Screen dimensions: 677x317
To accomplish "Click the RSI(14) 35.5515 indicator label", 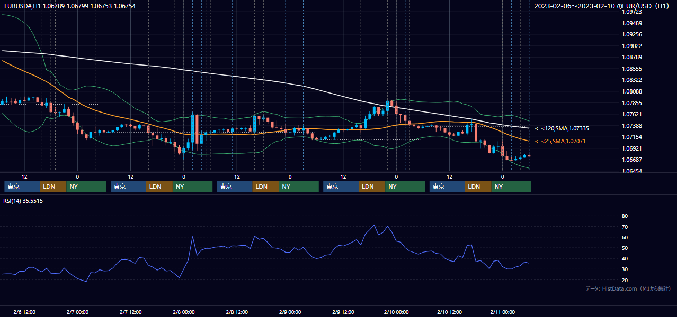I will click(x=23, y=201).
